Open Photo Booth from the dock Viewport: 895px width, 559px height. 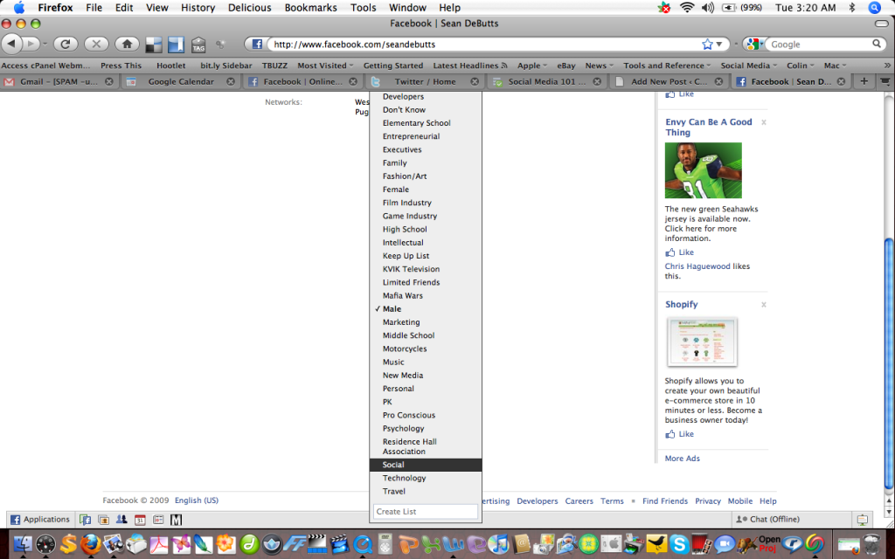(701, 544)
